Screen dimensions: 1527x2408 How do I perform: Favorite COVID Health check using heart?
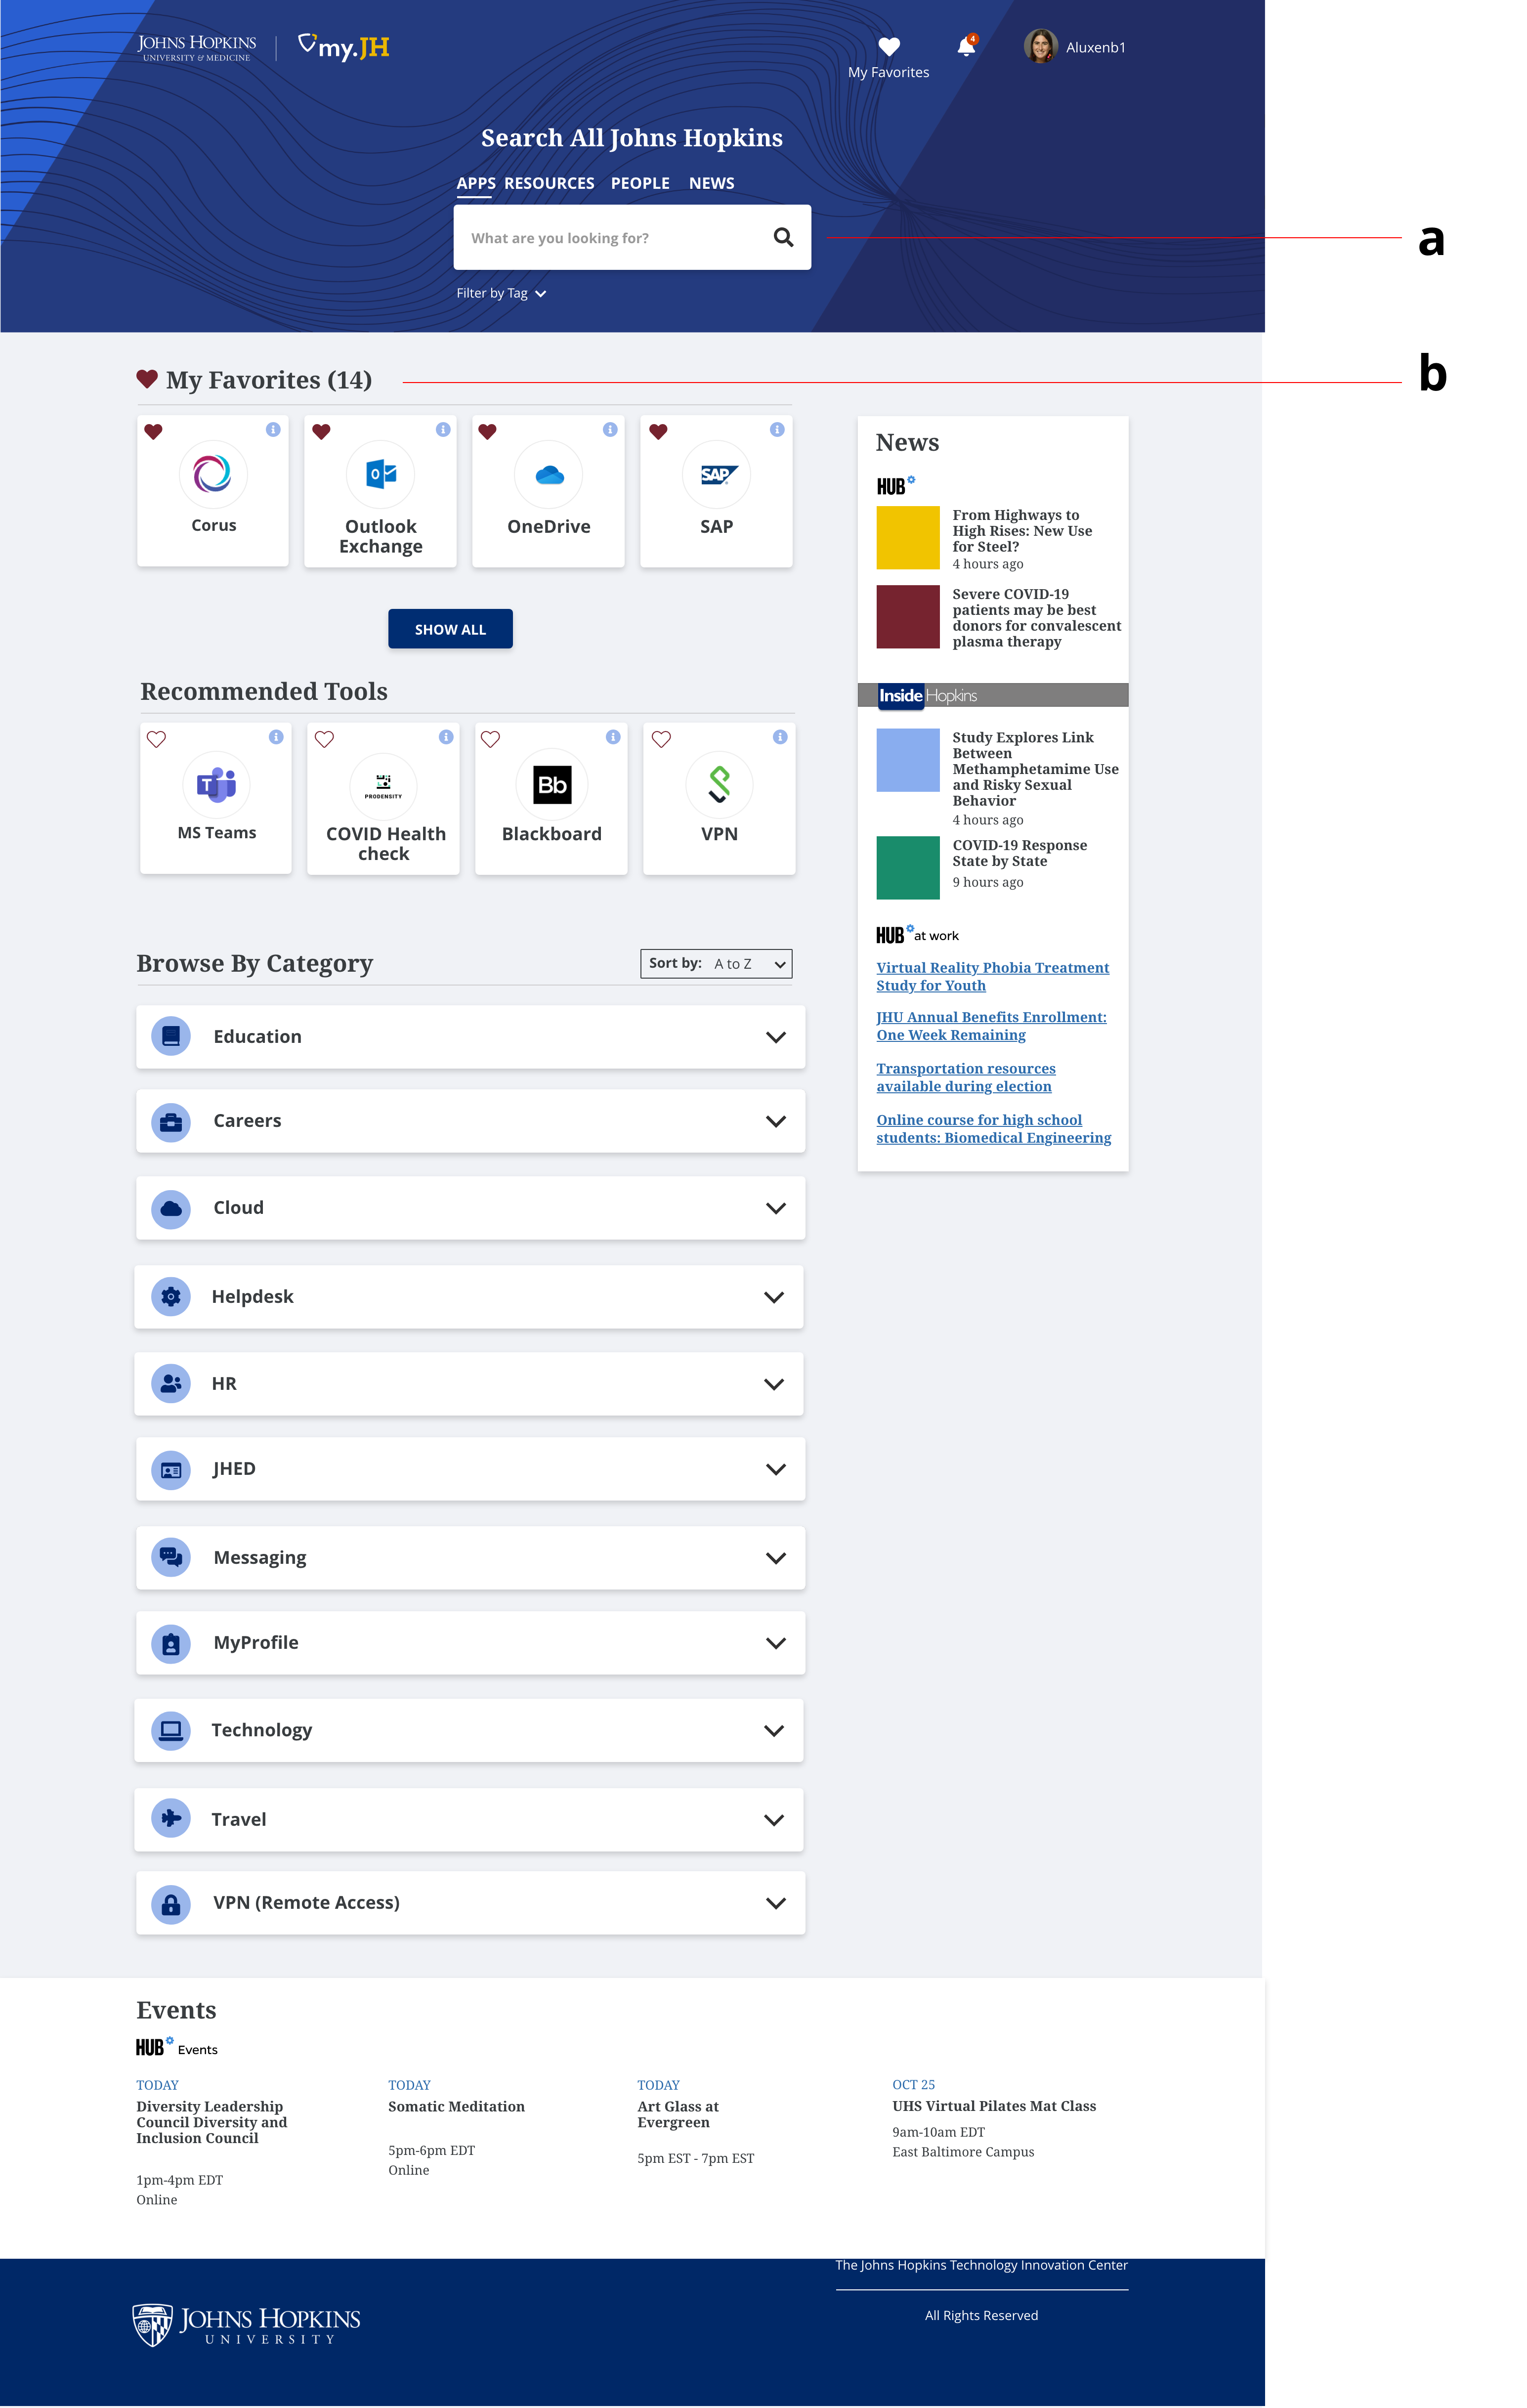click(324, 739)
